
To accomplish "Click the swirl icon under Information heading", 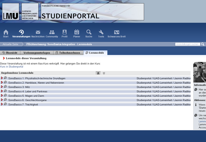I will tap(196, 89).
